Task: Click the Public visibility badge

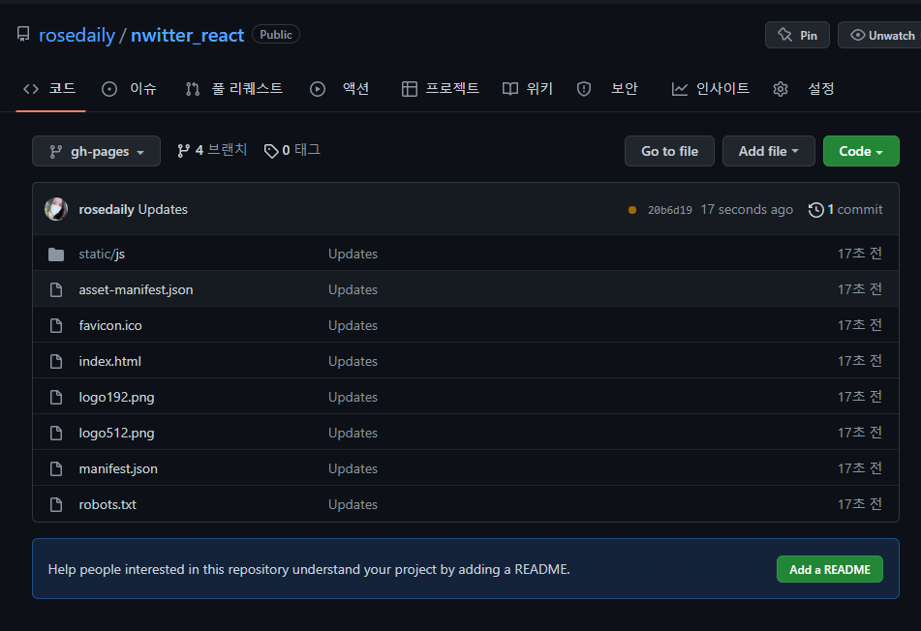Action: click(x=275, y=35)
